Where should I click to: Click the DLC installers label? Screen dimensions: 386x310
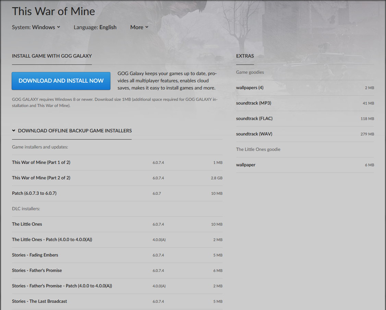(x=26, y=208)
